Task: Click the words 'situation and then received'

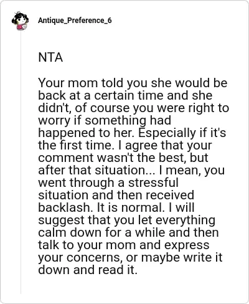Action: (116, 195)
